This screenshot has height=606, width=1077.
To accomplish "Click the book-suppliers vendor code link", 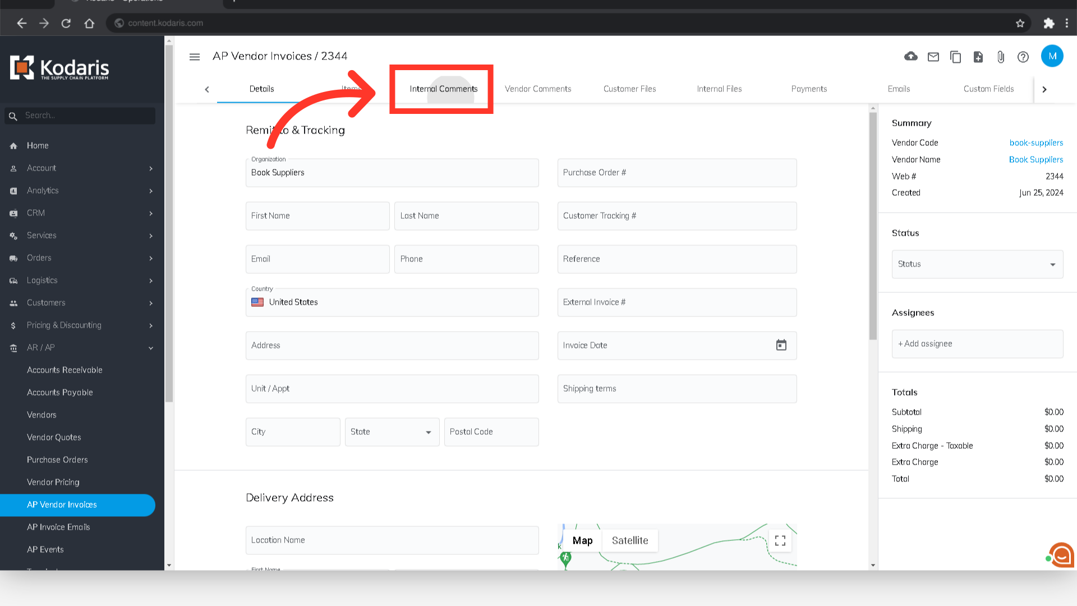I will coord(1036,143).
